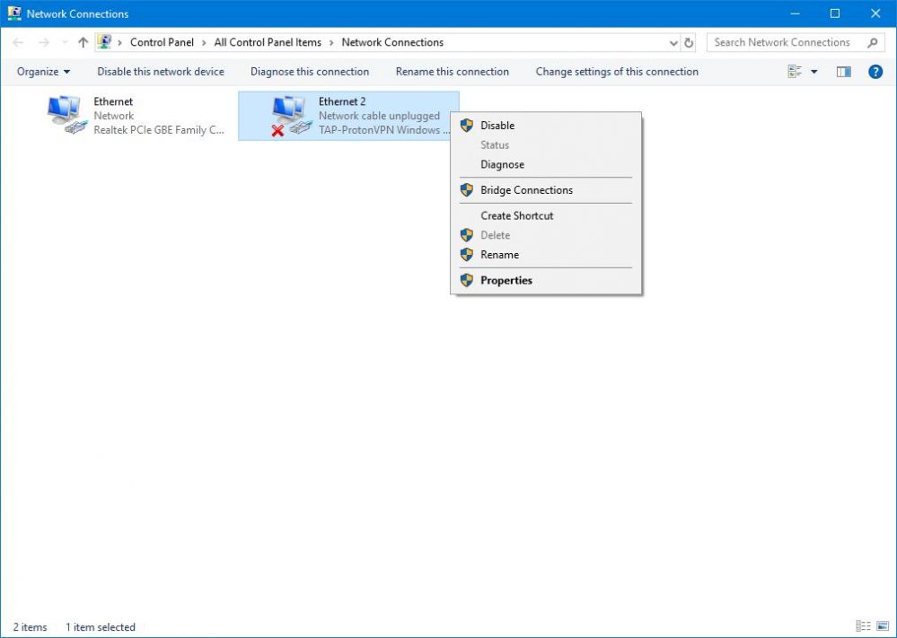Switch to large icons view in status bar

881,626
